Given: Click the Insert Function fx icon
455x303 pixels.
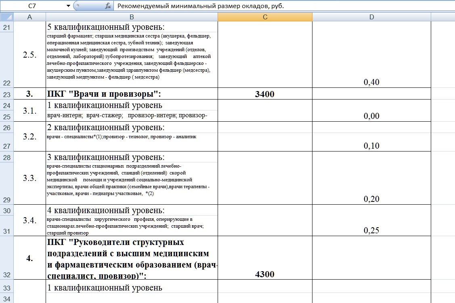Looking at the screenshot, I should [108, 6].
